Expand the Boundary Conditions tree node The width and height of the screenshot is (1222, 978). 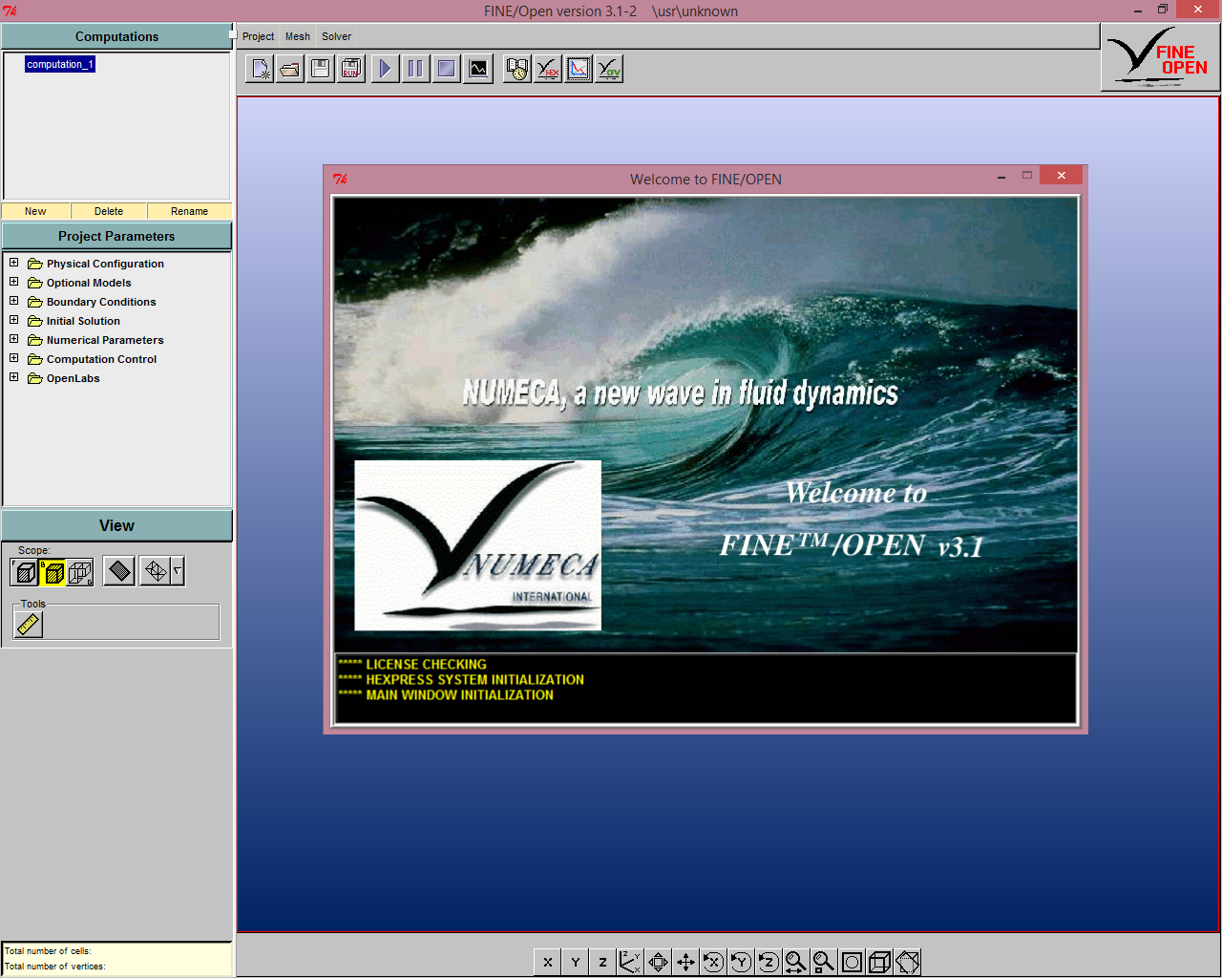(x=13, y=301)
